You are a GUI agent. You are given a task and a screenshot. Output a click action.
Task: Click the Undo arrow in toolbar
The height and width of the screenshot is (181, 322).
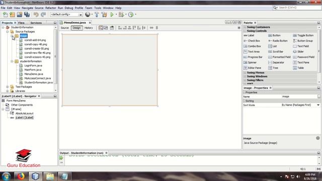coord(36,15)
